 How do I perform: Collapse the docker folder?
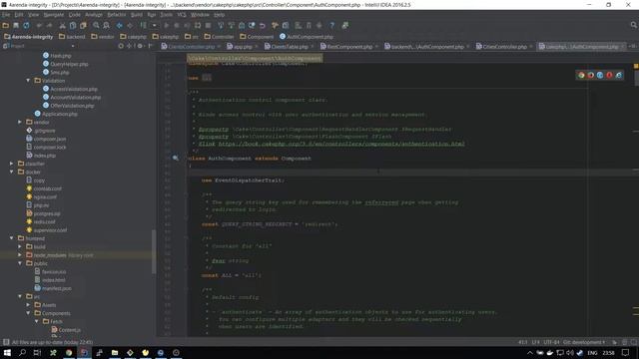pos(11,172)
